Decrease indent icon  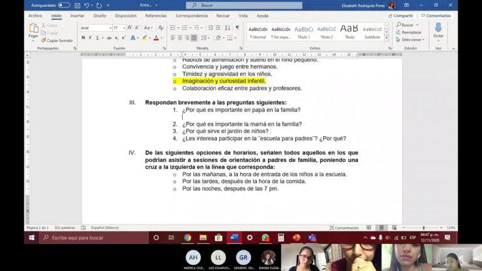[x=211, y=28]
